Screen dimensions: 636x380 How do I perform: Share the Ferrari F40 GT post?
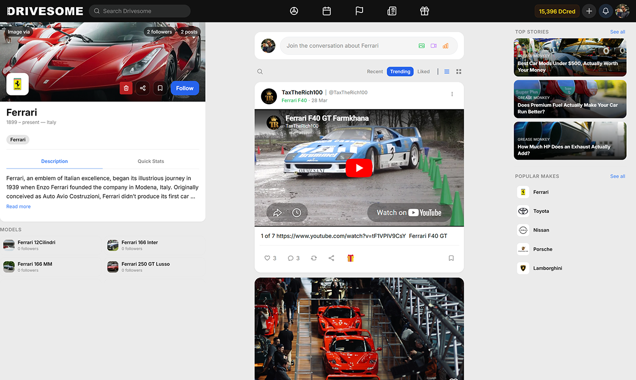click(x=331, y=258)
